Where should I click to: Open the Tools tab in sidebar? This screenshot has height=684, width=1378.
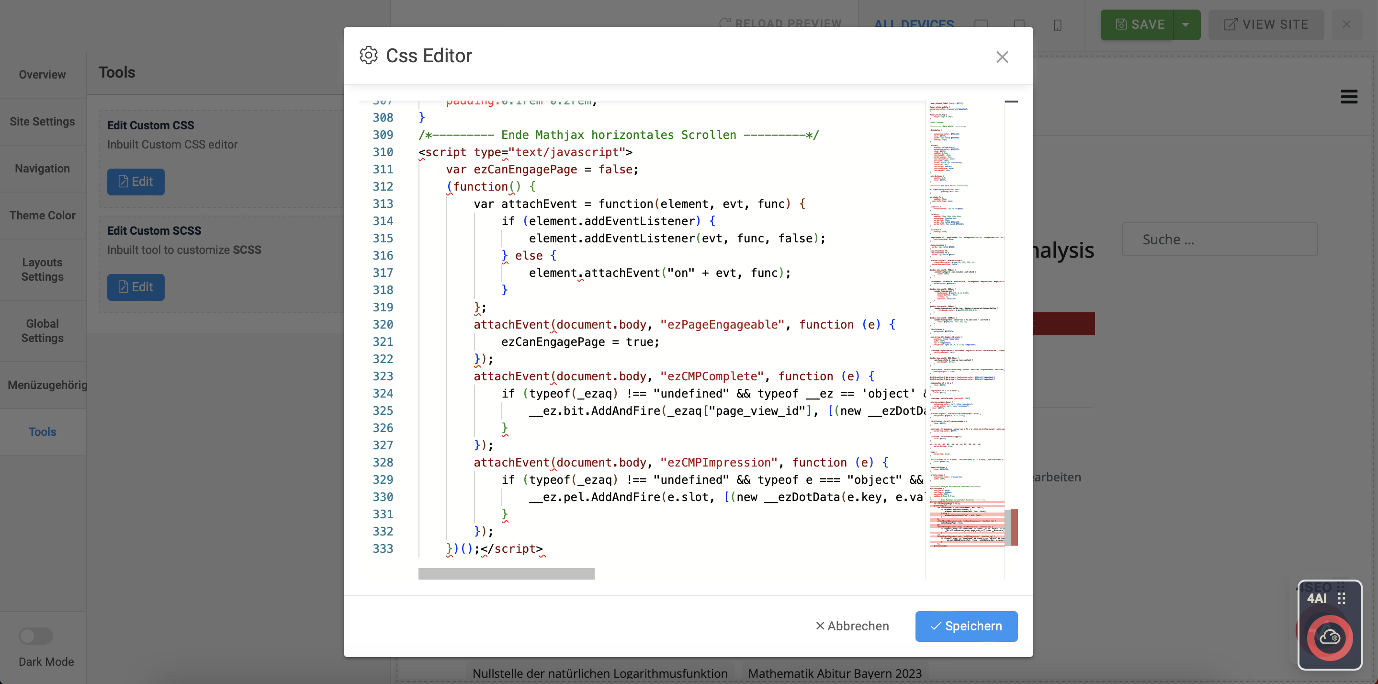[42, 432]
